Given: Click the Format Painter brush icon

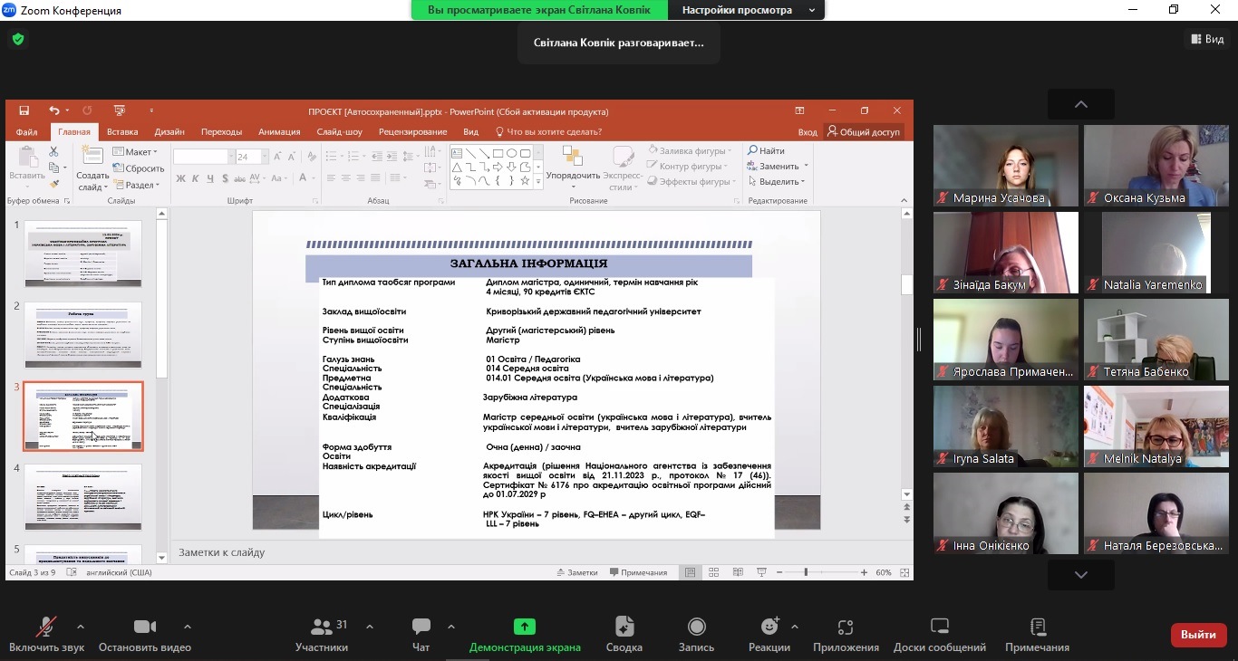Looking at the screenshot, I should click(53, 183).
